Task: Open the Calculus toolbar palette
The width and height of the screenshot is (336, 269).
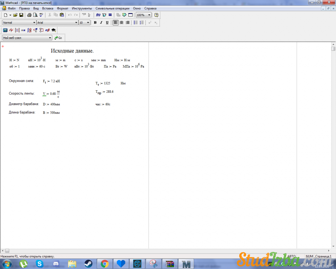Action: 29,30
